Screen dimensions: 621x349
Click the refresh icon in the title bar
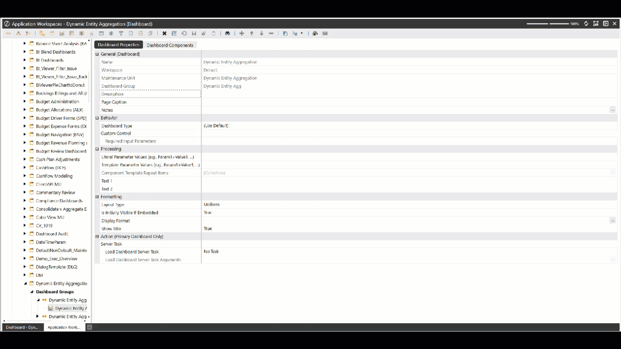tap(586, 24)
